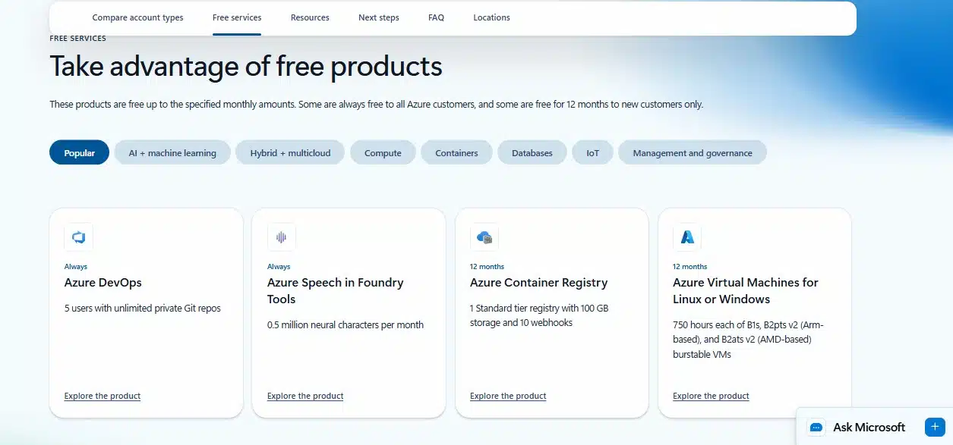This screenshot has height=445, width=953.
Task: Go to the Resources tab
Action: pyautogui.click(x=310, y=17)
